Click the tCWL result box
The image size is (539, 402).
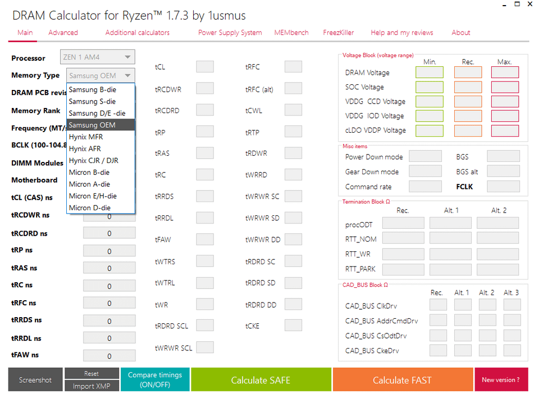click(293, 110)
